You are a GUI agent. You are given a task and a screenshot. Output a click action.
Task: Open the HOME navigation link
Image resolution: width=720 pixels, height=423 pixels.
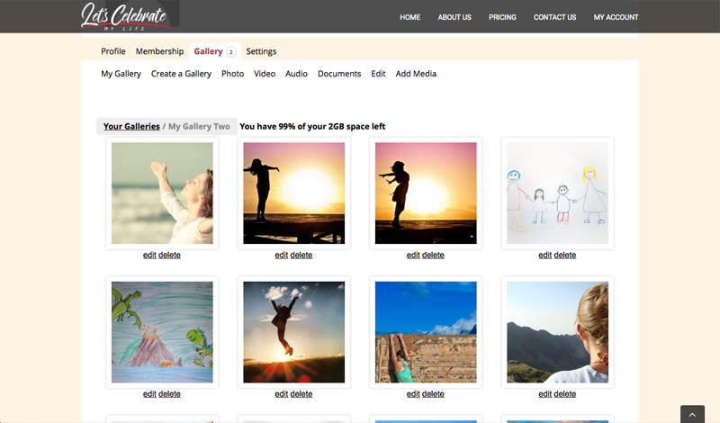pyautogui.click(x=409, y=17)
